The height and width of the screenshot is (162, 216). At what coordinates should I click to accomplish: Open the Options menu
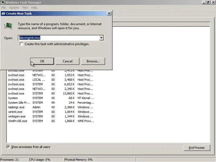coord(14,8)
